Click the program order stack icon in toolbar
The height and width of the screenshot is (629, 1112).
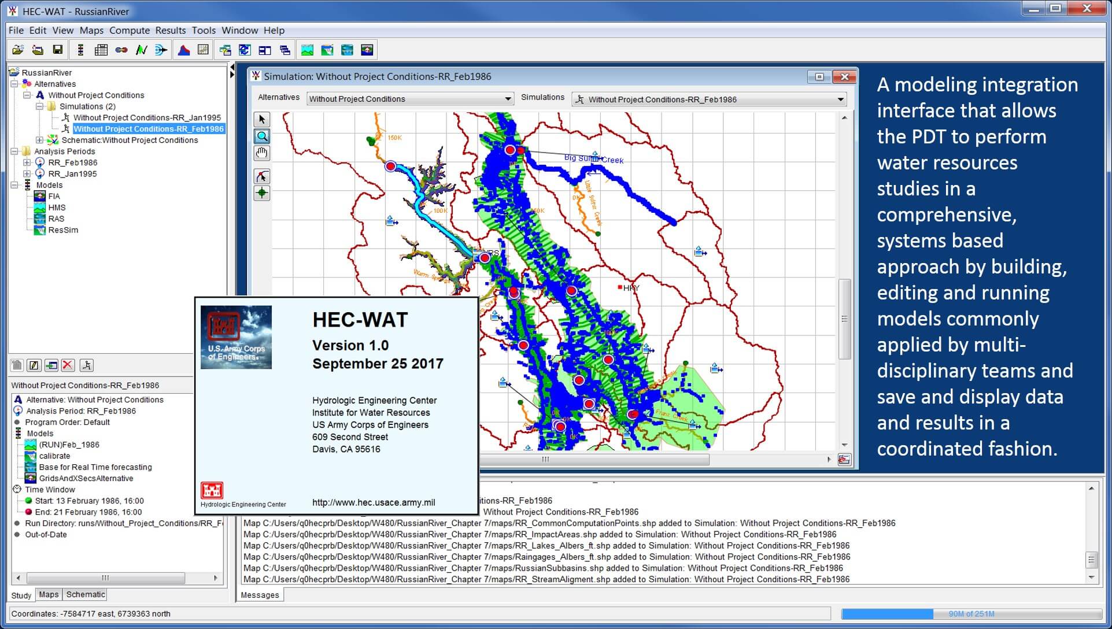(80, 50)
